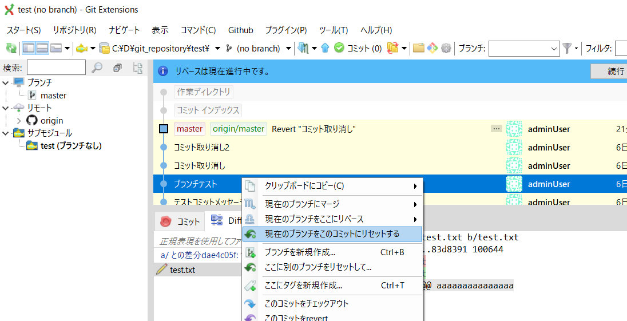
Task: Open the ヘルプ(H) menu
Action: (x=376, y=30)
